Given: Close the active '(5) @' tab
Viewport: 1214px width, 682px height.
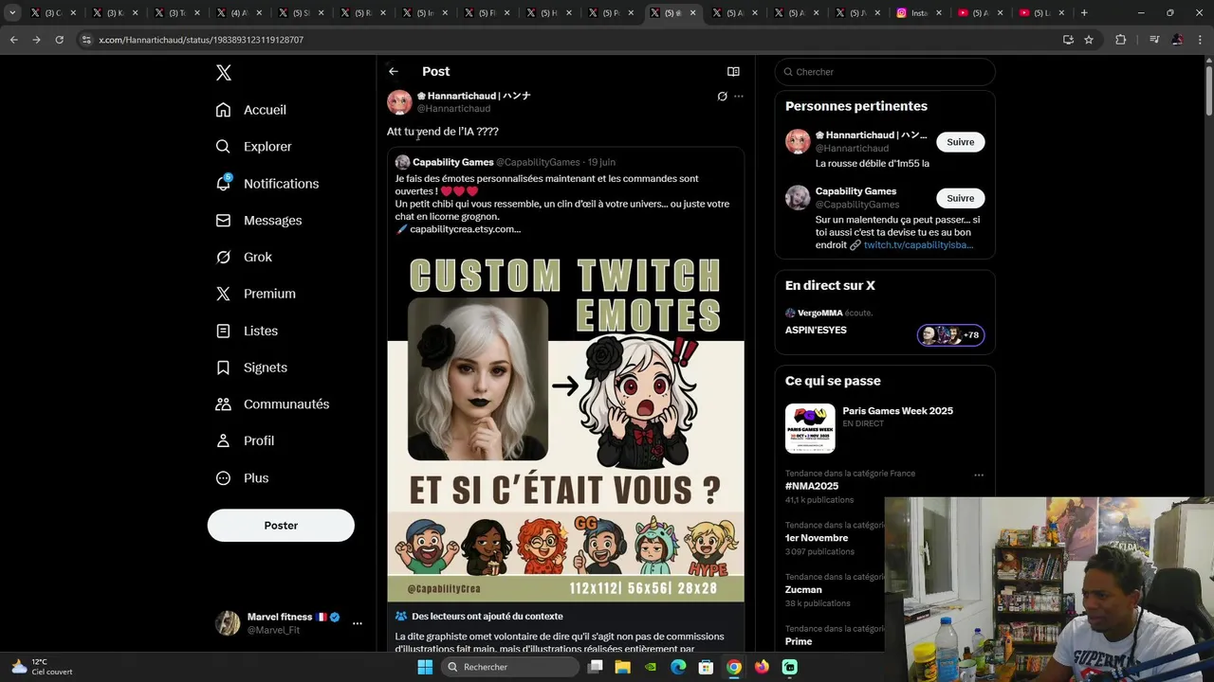Looking at the screenshot, I should pyautogui.click(x=693, y=13).
